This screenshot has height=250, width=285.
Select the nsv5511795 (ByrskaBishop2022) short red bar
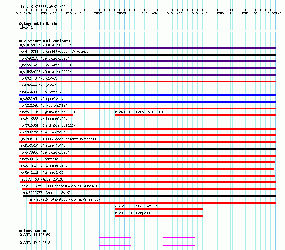46,115
